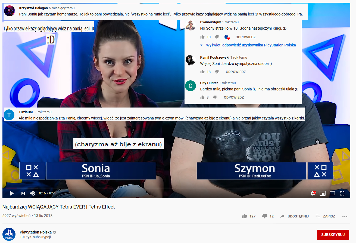This screenshot has width=356, height=243.
Task: Open the PlayStation Polska channel name link
Action: (36, 232)
